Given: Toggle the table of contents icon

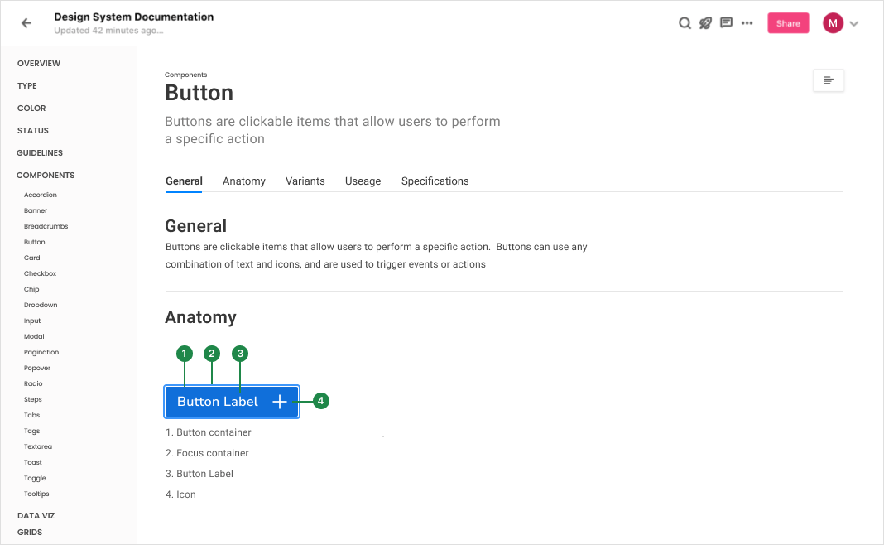Looking at the screenshot, I should (829, 80).
